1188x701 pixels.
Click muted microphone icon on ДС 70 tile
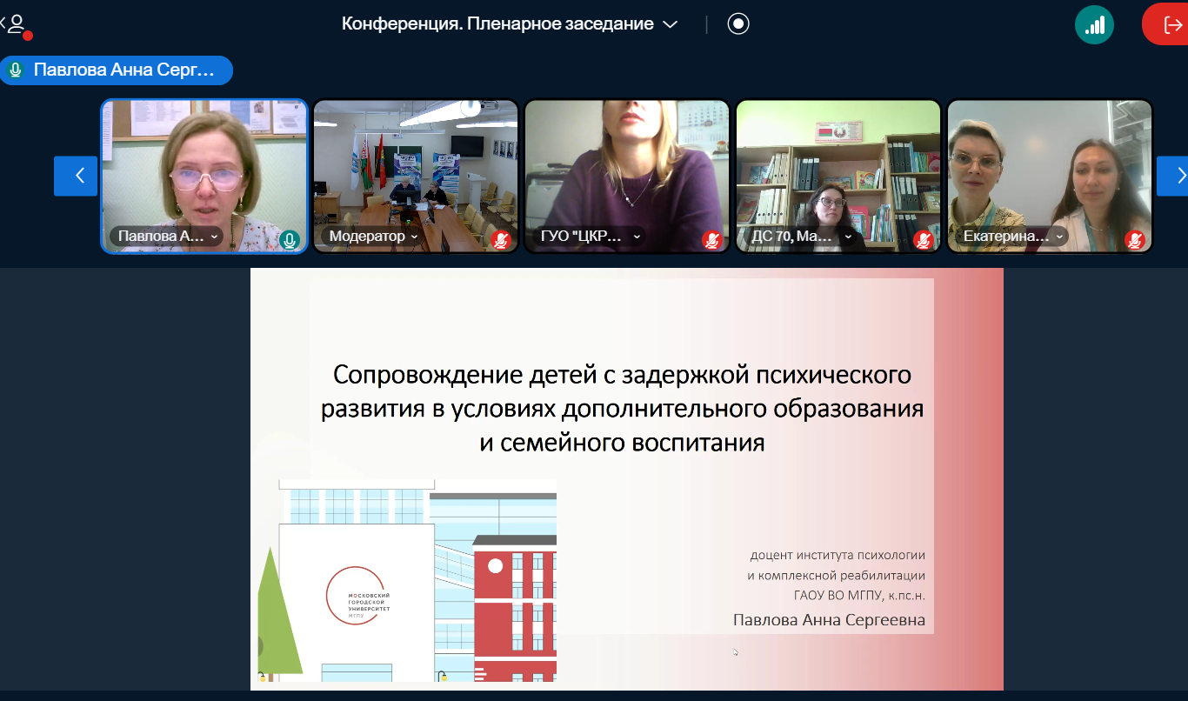tap(924, 240)
